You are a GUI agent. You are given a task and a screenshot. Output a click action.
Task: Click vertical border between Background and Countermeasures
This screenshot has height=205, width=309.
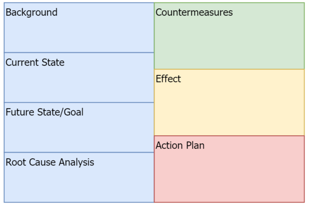(154, 28)
